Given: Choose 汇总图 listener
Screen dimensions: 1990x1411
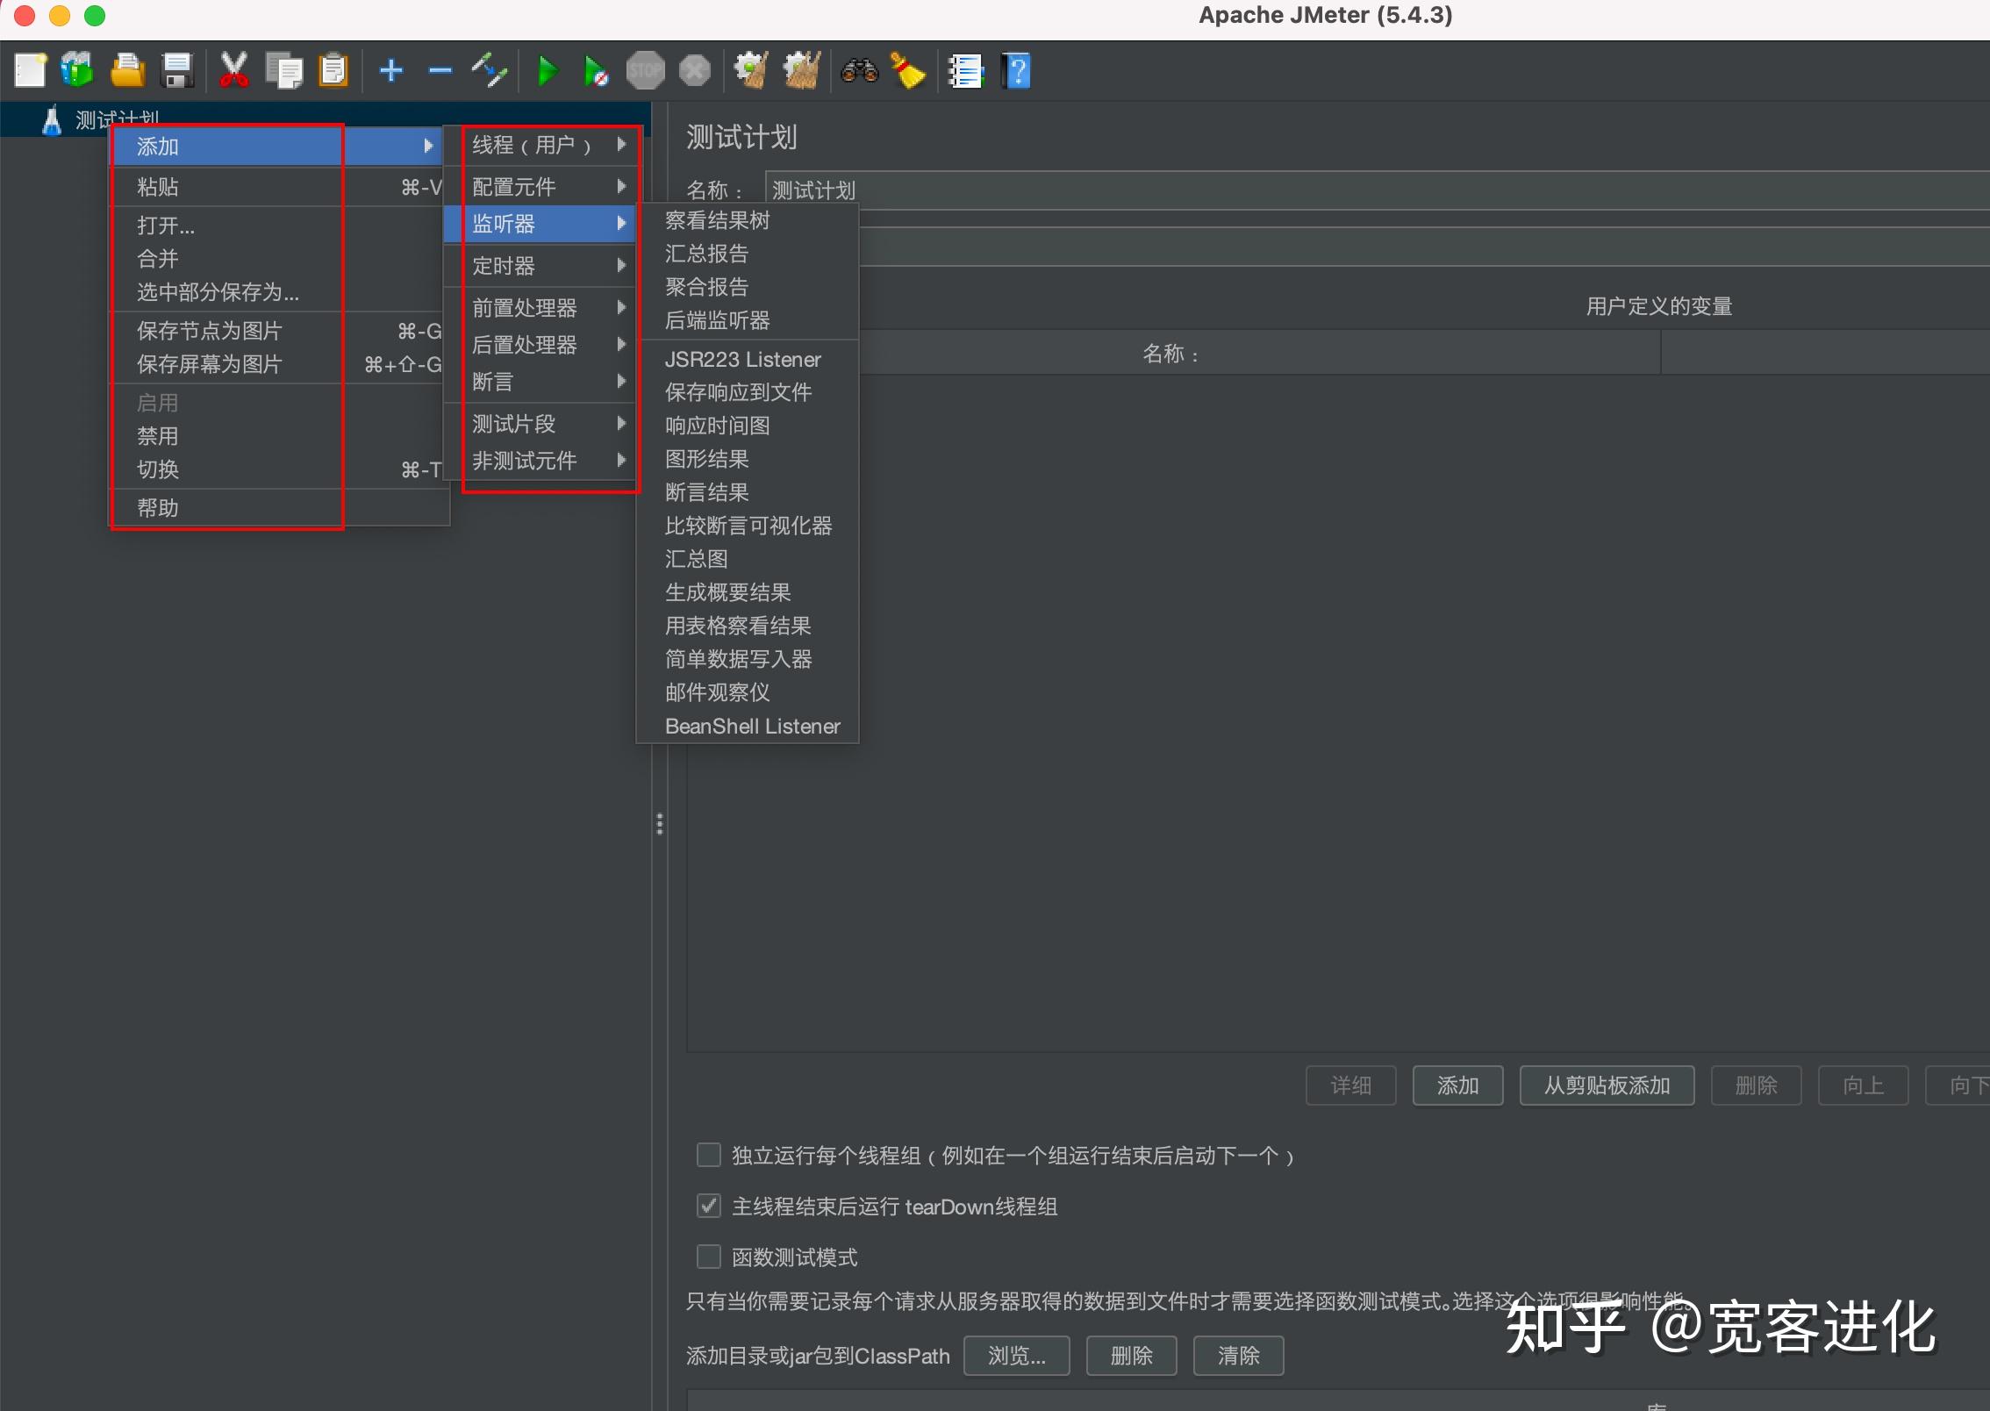Looking at the screenshot, I should 748,559.
